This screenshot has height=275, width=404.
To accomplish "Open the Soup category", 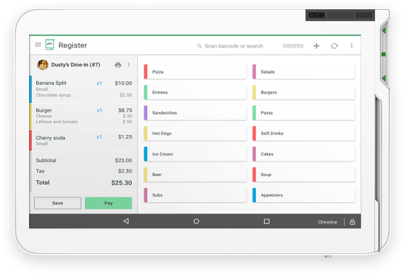I will (x=304, y=175).
